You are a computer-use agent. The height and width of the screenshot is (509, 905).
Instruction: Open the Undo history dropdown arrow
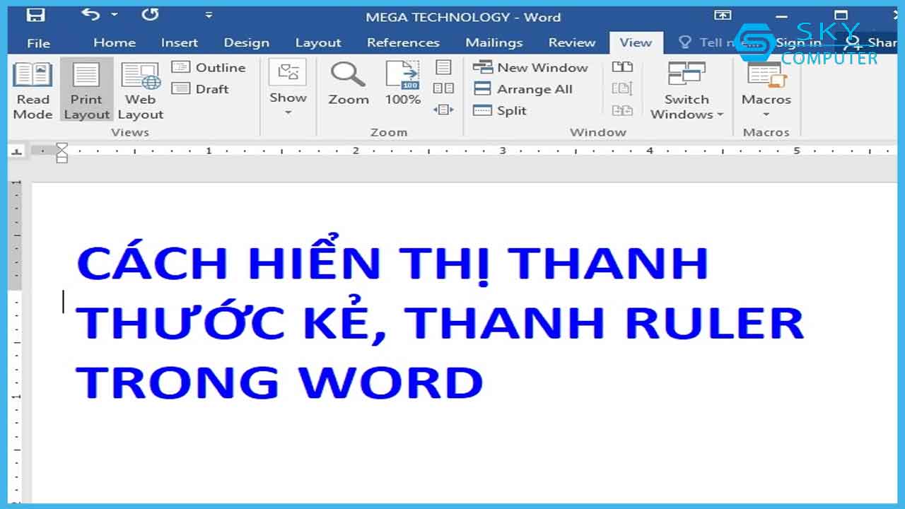coord(114,15)
